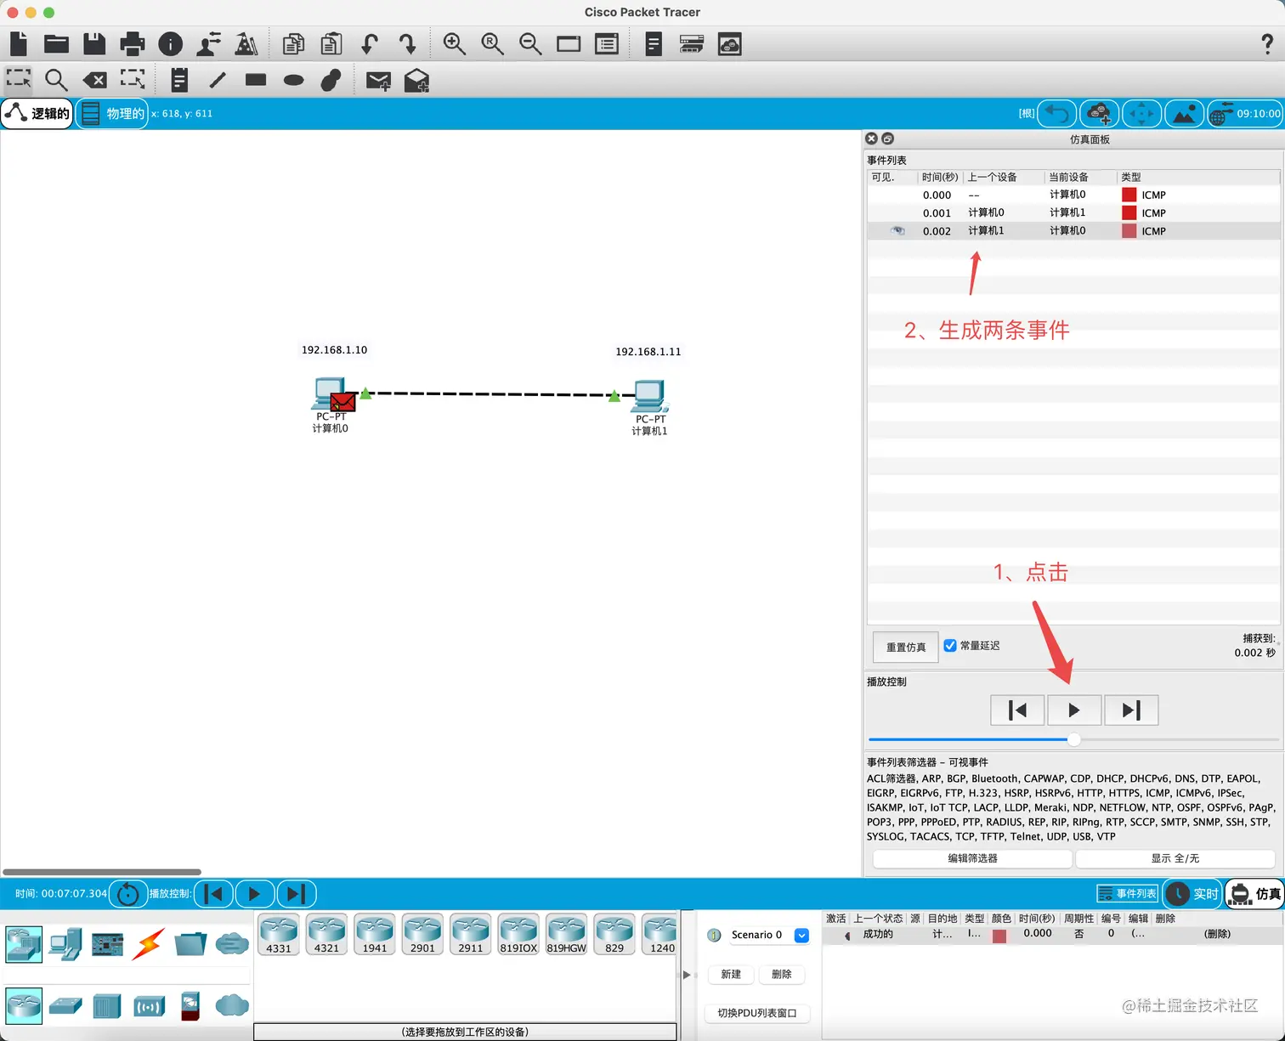
Task: Expand the device list arrow
Action: click(687, 975)
